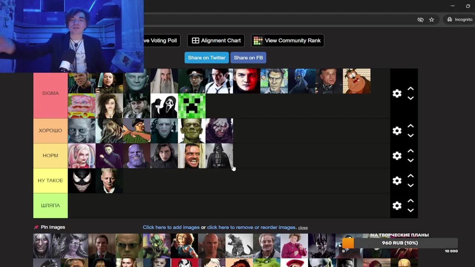Click link to remove or reorder images

pyautogui.click(x=251, y=227)
